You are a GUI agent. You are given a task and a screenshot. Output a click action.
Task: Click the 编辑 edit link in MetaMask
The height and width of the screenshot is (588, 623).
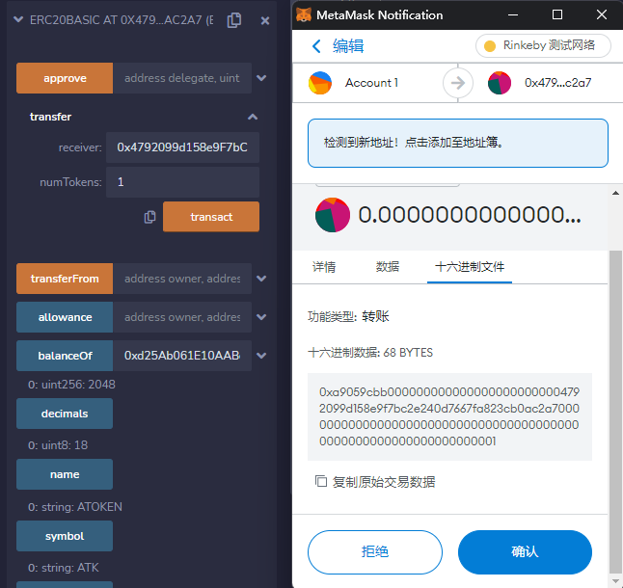(x=348, y=46)
